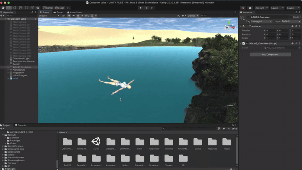The image size is (302, 170).
Task: Open the Shaded draw mode dropdown
Action: [x=49, y=15]
